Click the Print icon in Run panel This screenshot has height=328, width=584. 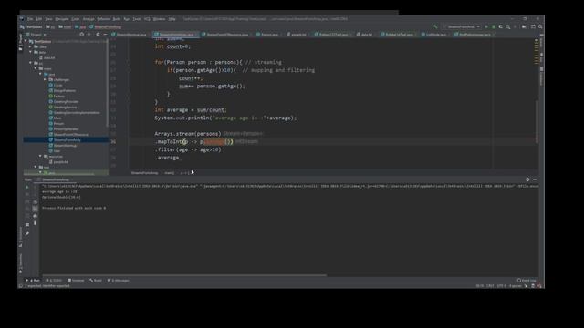[x=35, y=216]
